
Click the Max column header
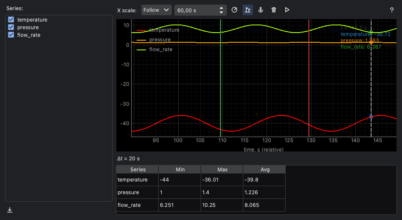click(x=222, y=170)
